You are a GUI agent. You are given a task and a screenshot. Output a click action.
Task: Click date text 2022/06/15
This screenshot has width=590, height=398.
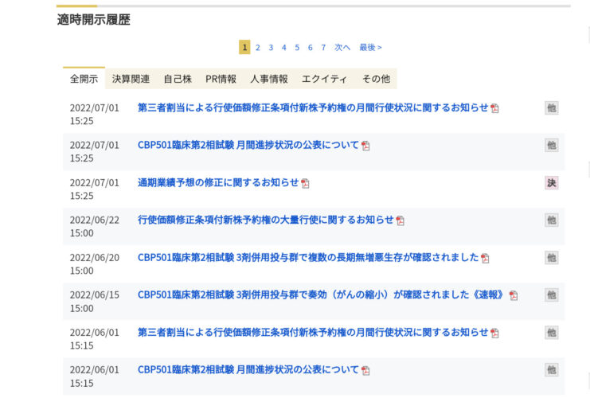pyautogui.click(x=95, y=295)
